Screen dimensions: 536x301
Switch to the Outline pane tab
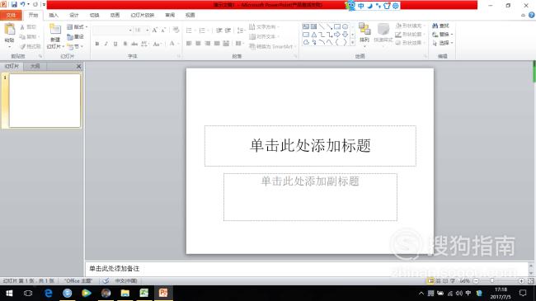point(35,66)
